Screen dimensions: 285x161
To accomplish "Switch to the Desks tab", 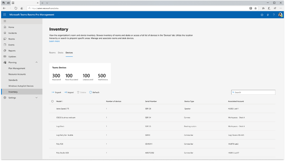I will [60, 53].
